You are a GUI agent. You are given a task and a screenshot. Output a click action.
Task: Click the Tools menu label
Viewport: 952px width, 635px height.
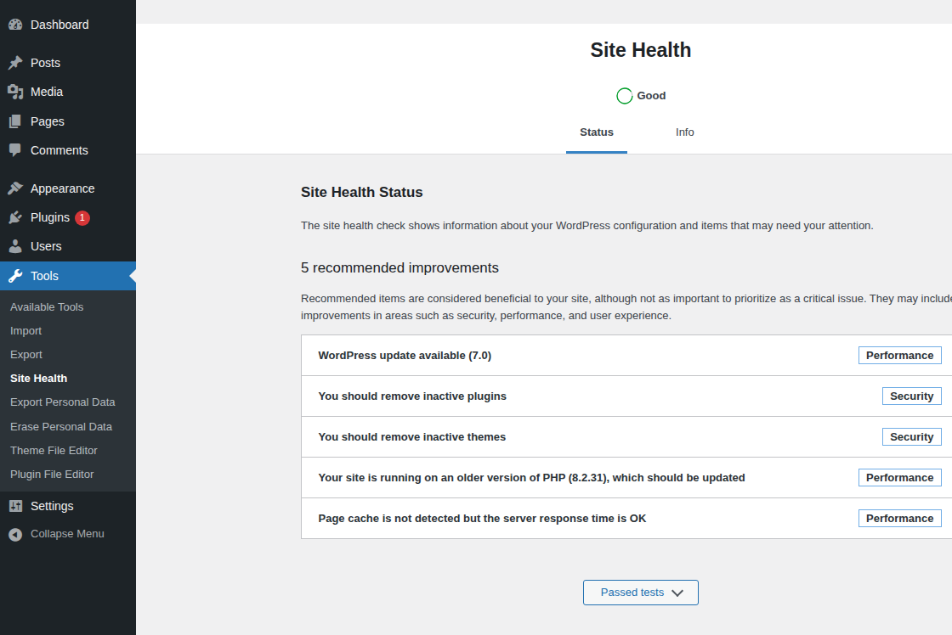click(x=44, y=276)
